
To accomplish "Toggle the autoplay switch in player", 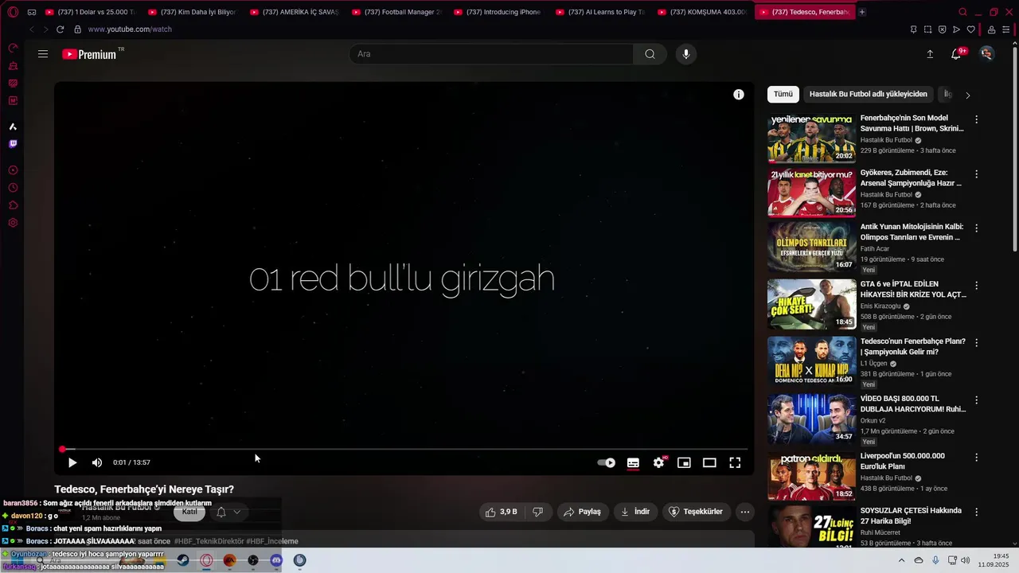I will point(607,462).
